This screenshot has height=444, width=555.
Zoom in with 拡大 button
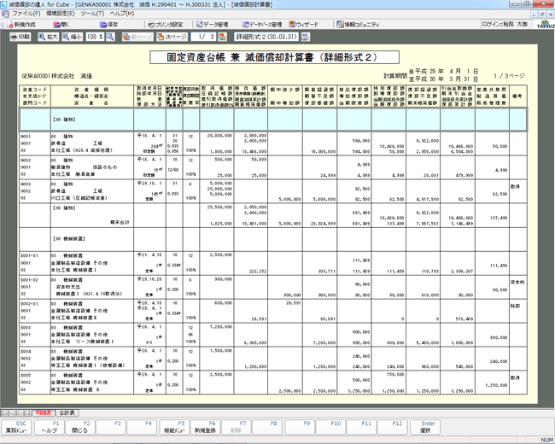49,37
